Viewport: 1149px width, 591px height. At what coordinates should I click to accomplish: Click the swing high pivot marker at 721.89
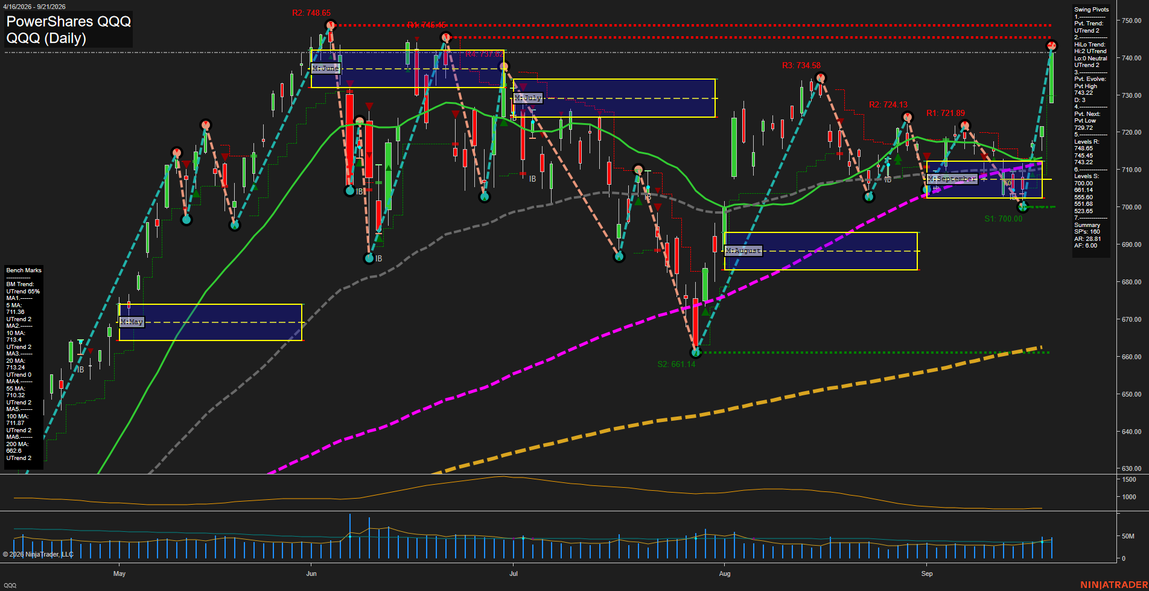pyautogui.click(x=965, y=126)
